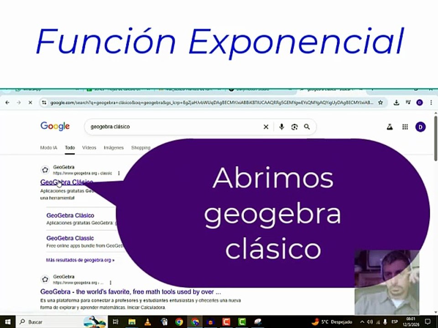
Task: Open weather widget 5°C Despejado
Action: click(x=332, y=322)
